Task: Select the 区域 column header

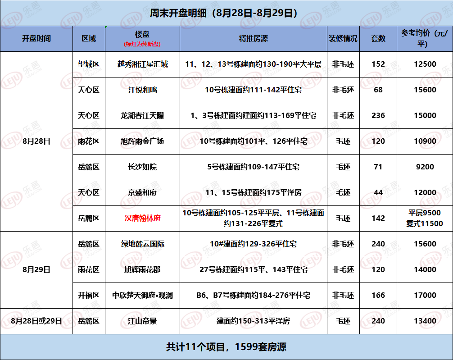Action: [89, 38]
